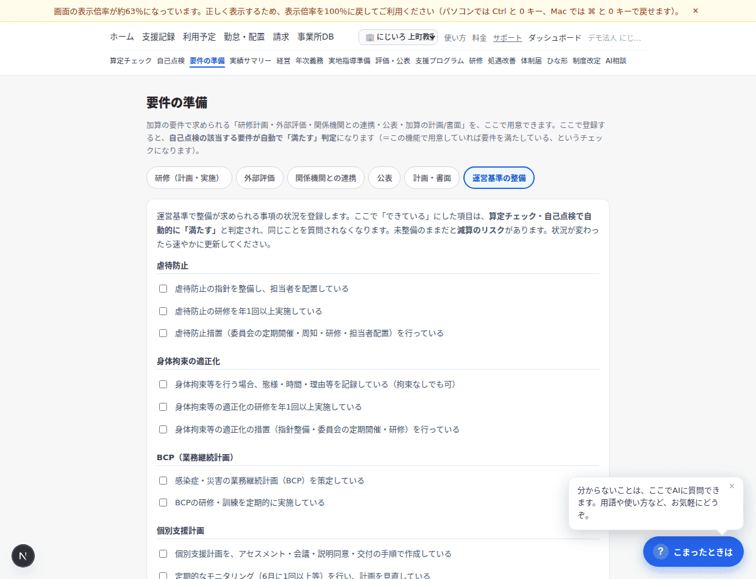Open the こまったときは help button
Image resolution: width=756 pixels, height=579 pixels.
pos(693,552)
